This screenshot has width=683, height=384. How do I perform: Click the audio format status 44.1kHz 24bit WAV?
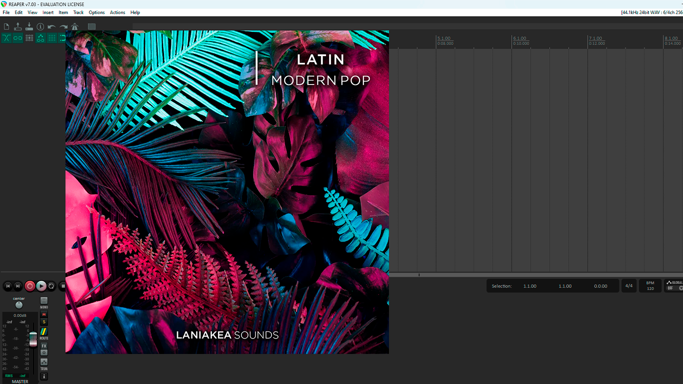click(x=651, y=12)
